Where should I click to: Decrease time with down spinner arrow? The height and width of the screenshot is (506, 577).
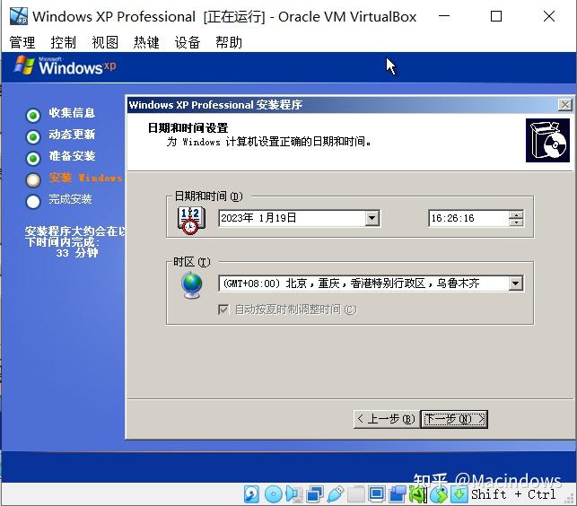516,222
